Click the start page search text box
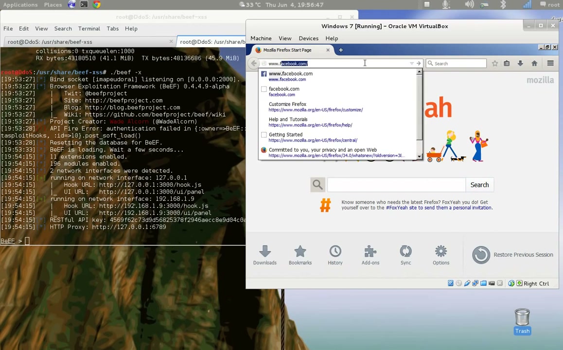This screenshot has height=350, width=563. click(x=396, y=185)
